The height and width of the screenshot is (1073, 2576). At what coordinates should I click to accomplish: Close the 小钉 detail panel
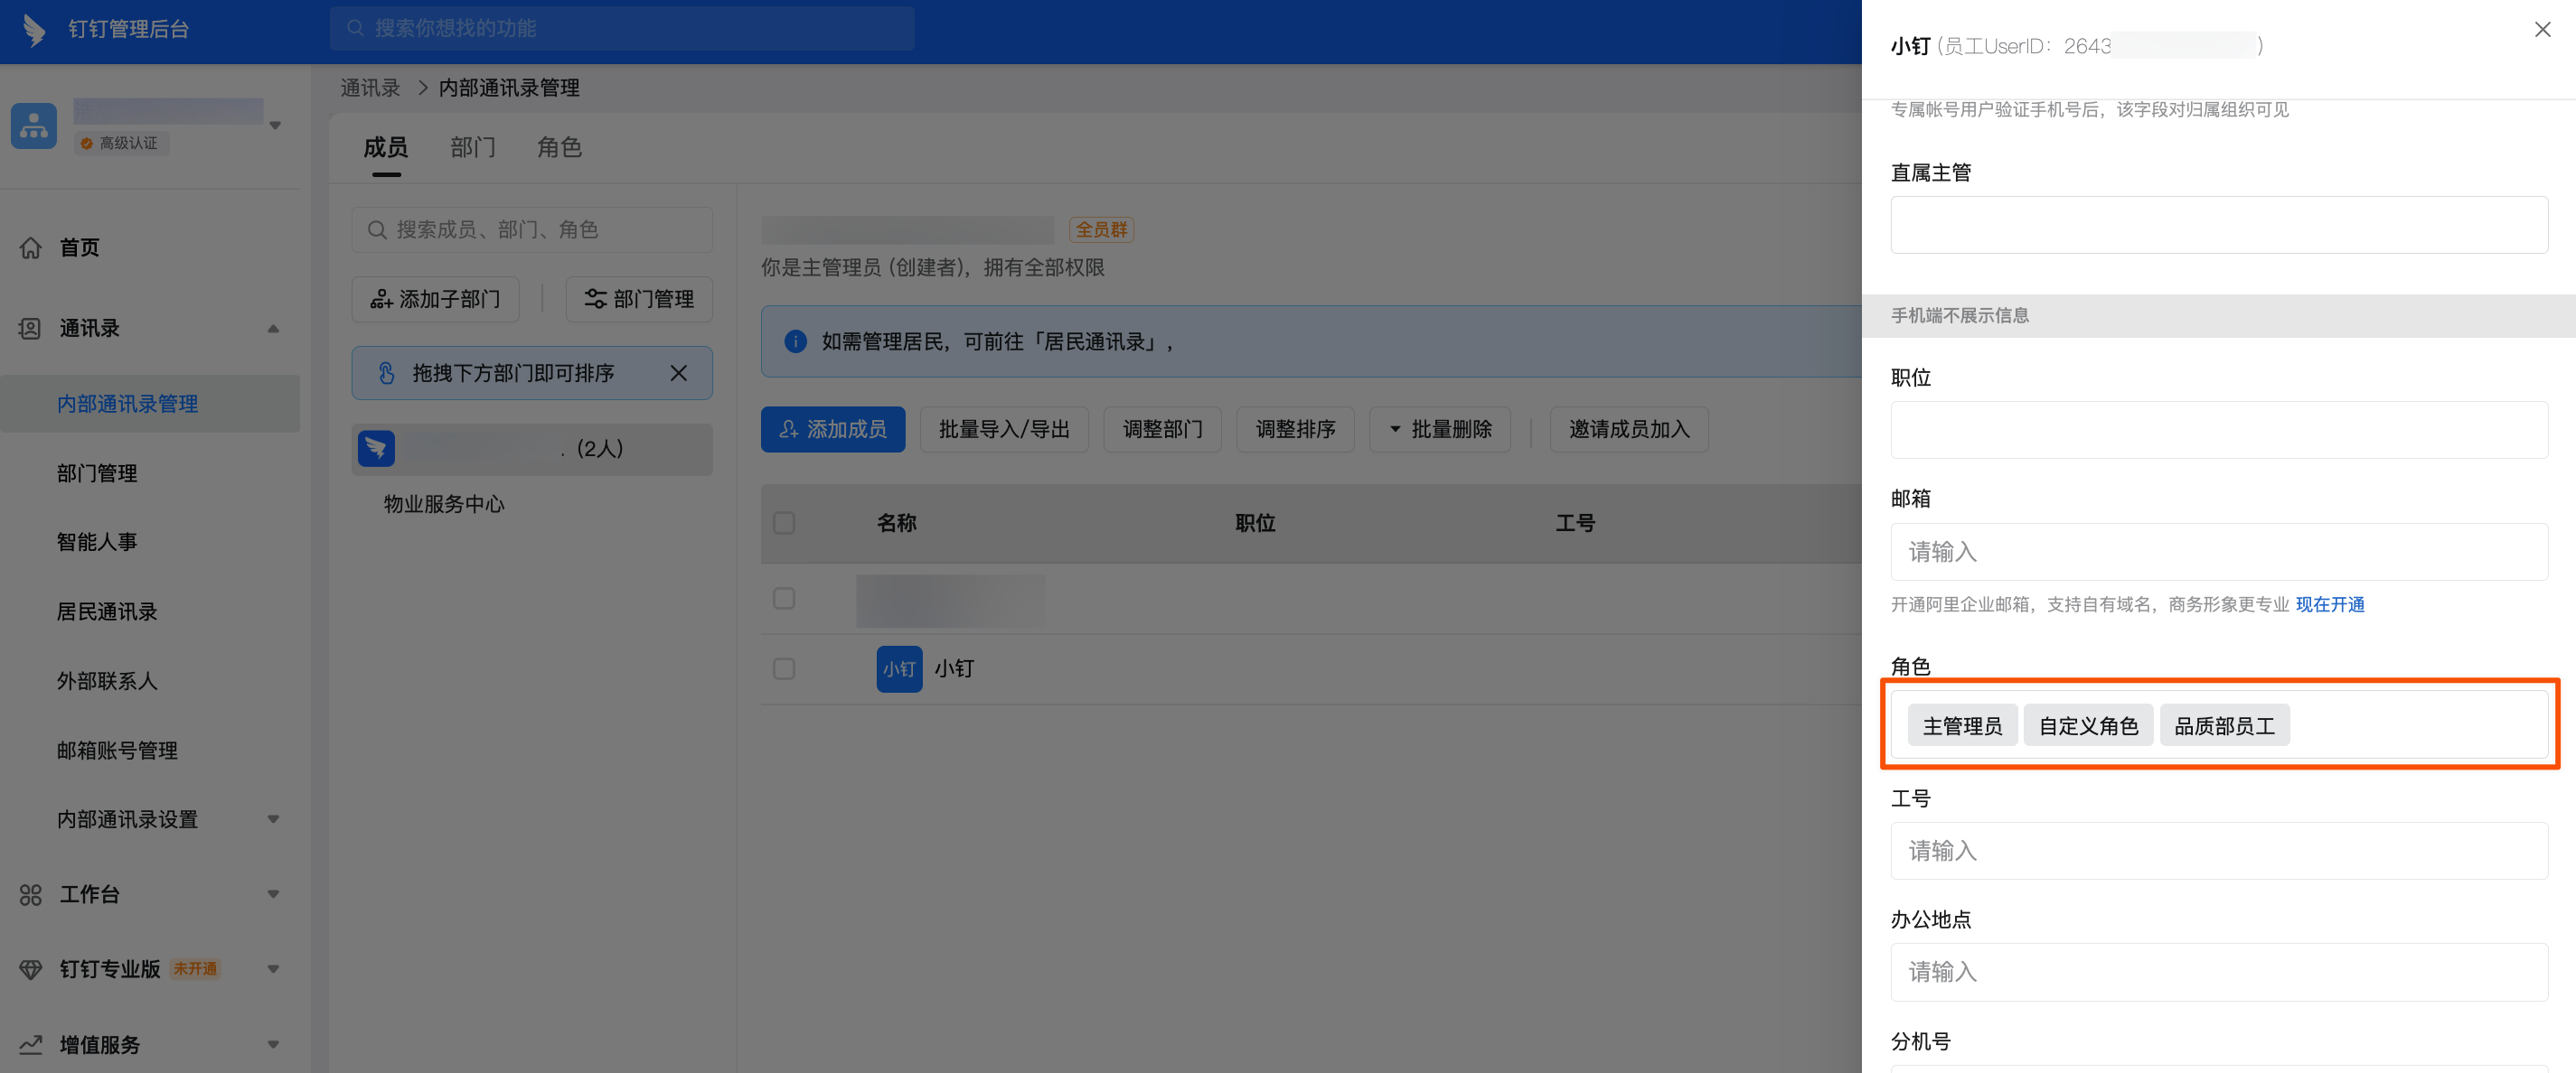pyautogui.click(x=2542, y=30)
